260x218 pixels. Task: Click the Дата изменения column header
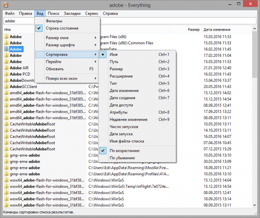click(226, 30)
